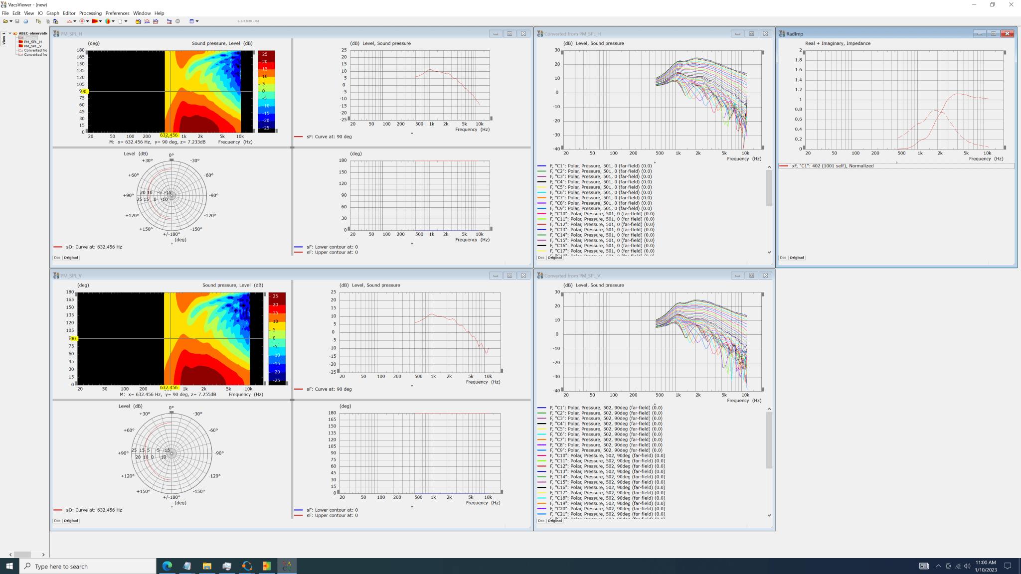Click the Windows Start button
Image resolution: width=1021 pixels, height=574 pixels.
pos(9,566)
